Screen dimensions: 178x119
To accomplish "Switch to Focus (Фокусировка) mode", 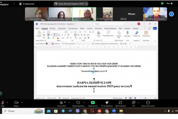I will tap(118, 98).
